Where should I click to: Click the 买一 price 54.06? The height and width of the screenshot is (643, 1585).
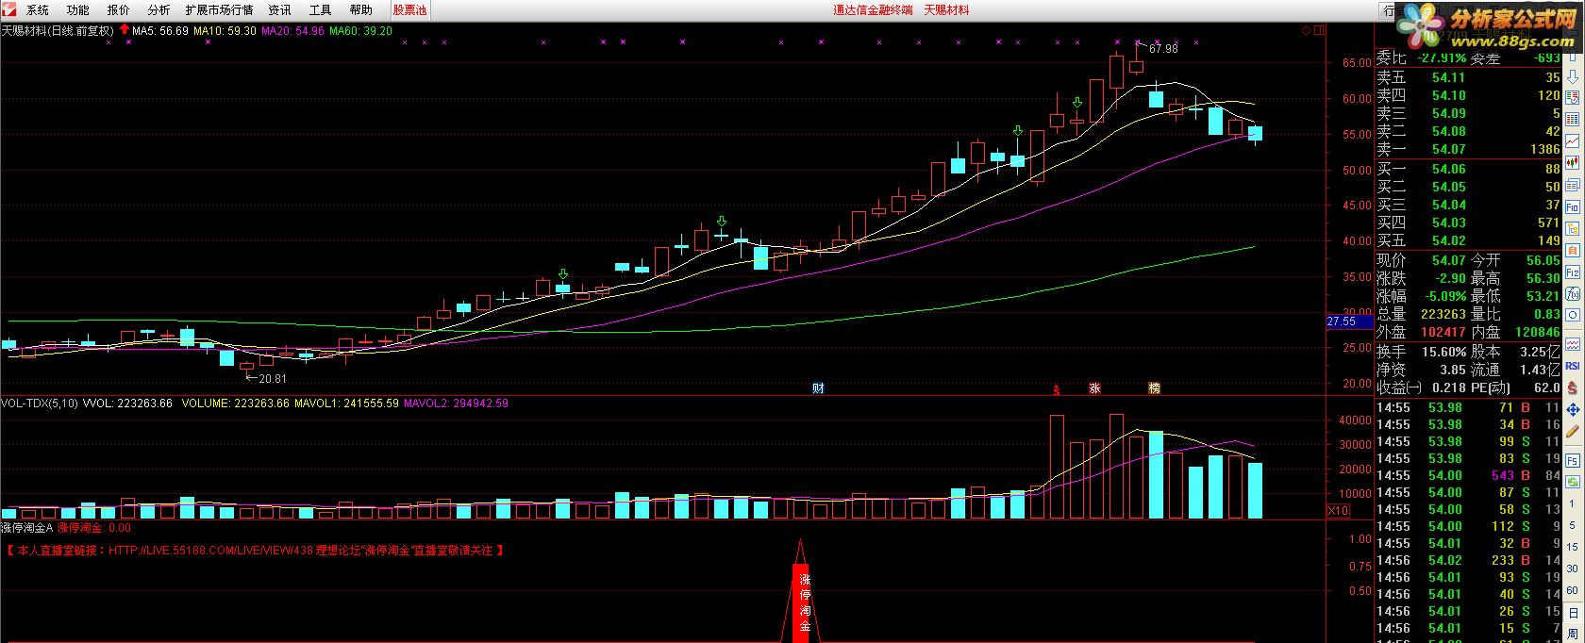[1448, 169]
